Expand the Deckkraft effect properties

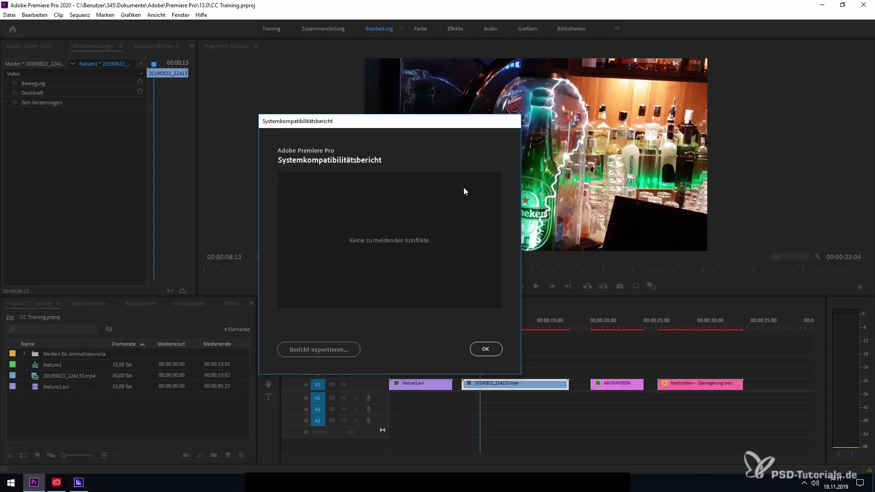[x=6, y=92]
